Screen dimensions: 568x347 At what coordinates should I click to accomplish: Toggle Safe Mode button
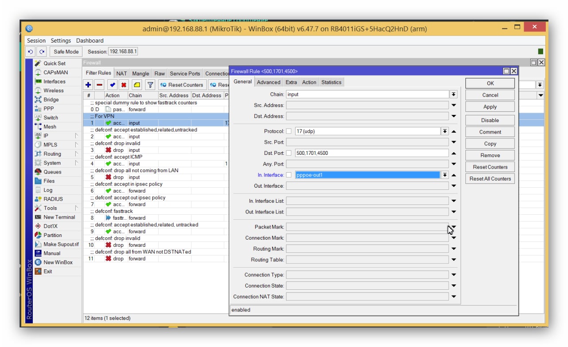coord(66,51)
